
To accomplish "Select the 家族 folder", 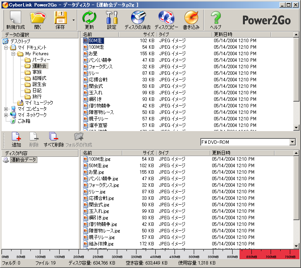I will pos(37,72).
